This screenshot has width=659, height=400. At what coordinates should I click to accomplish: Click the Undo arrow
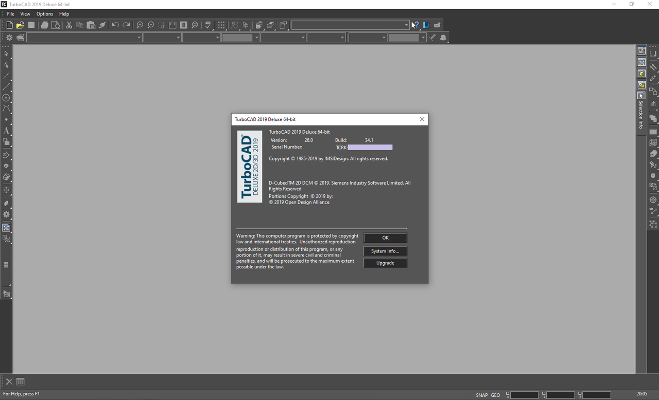[115, 25]
